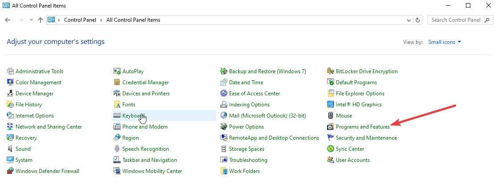Open the Keyboard link
Image resolution: width=497 pixels, height=188 pixels.
133,116
